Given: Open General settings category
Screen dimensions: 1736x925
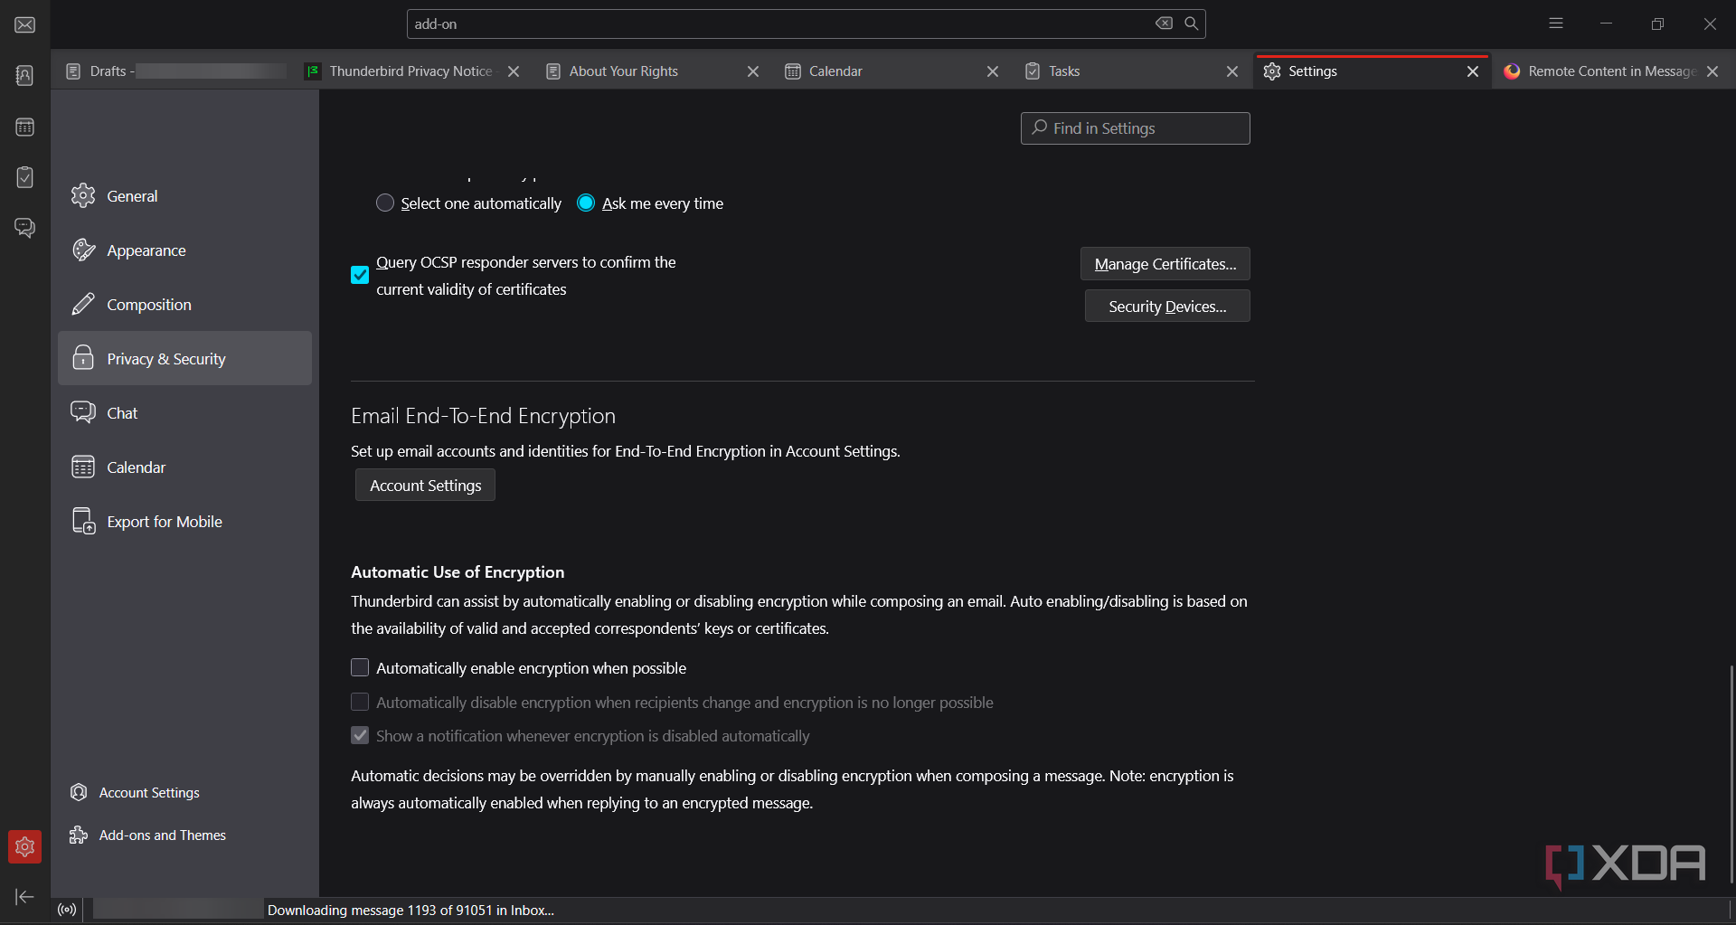Looking at the screenshot, I should click(184, 196).
